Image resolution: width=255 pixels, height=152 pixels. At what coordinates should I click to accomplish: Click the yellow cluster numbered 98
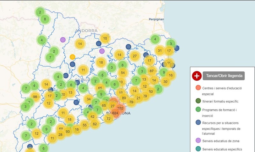click(x=35, y=97)
